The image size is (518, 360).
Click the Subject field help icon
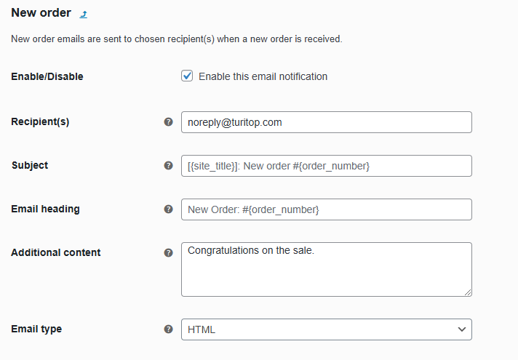pyautogui.click(x=169, y=166)
